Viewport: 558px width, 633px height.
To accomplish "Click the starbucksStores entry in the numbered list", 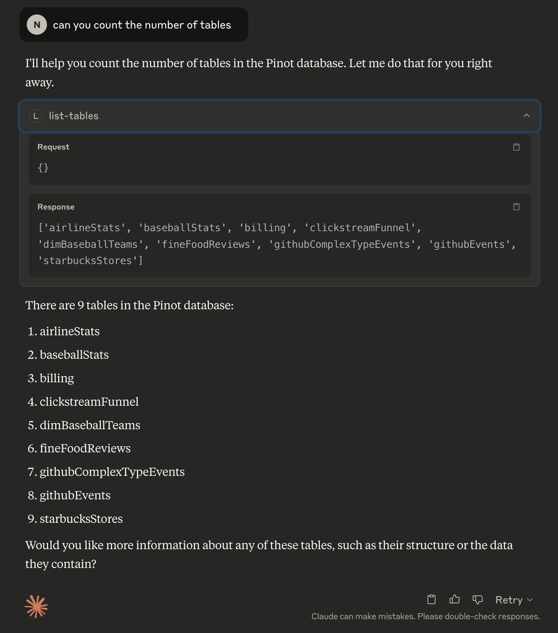I will tap(81, 519).
